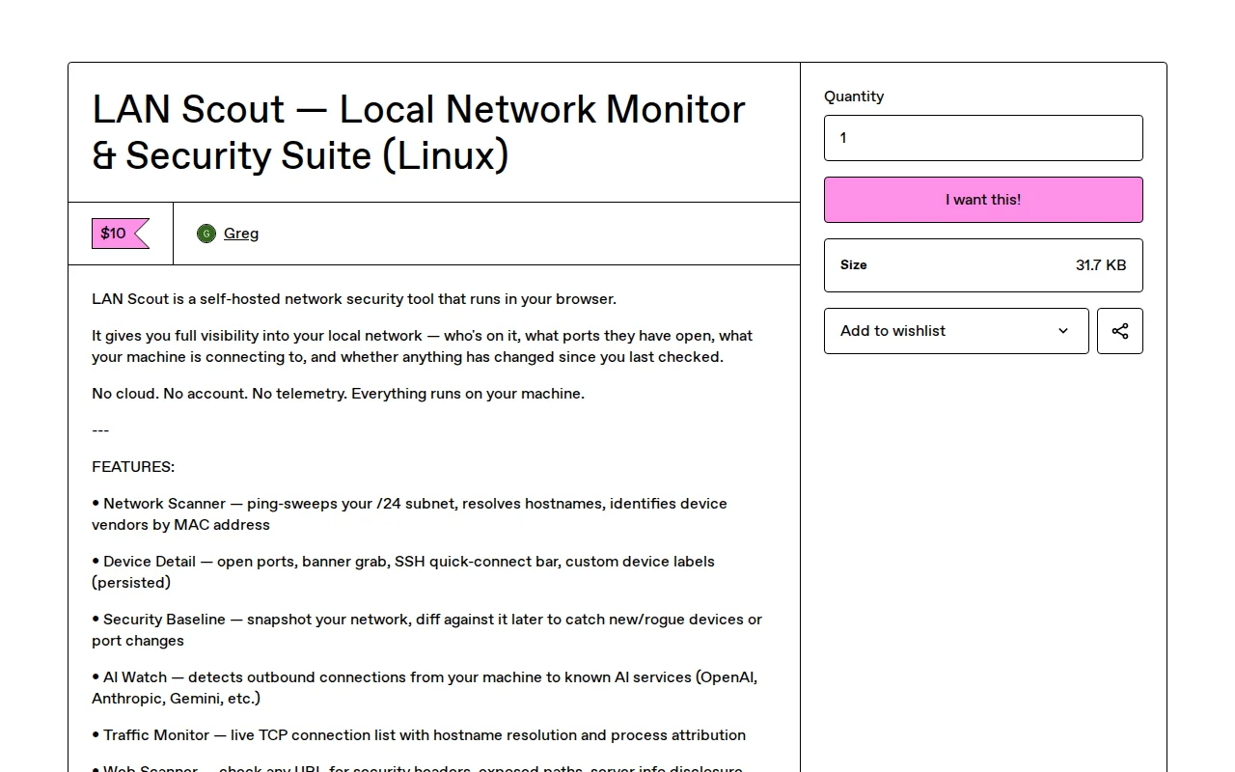Click the product title heading
The width and height of the screenshot is (1235, 772).
pyautogui.click(x=419, y=132)
